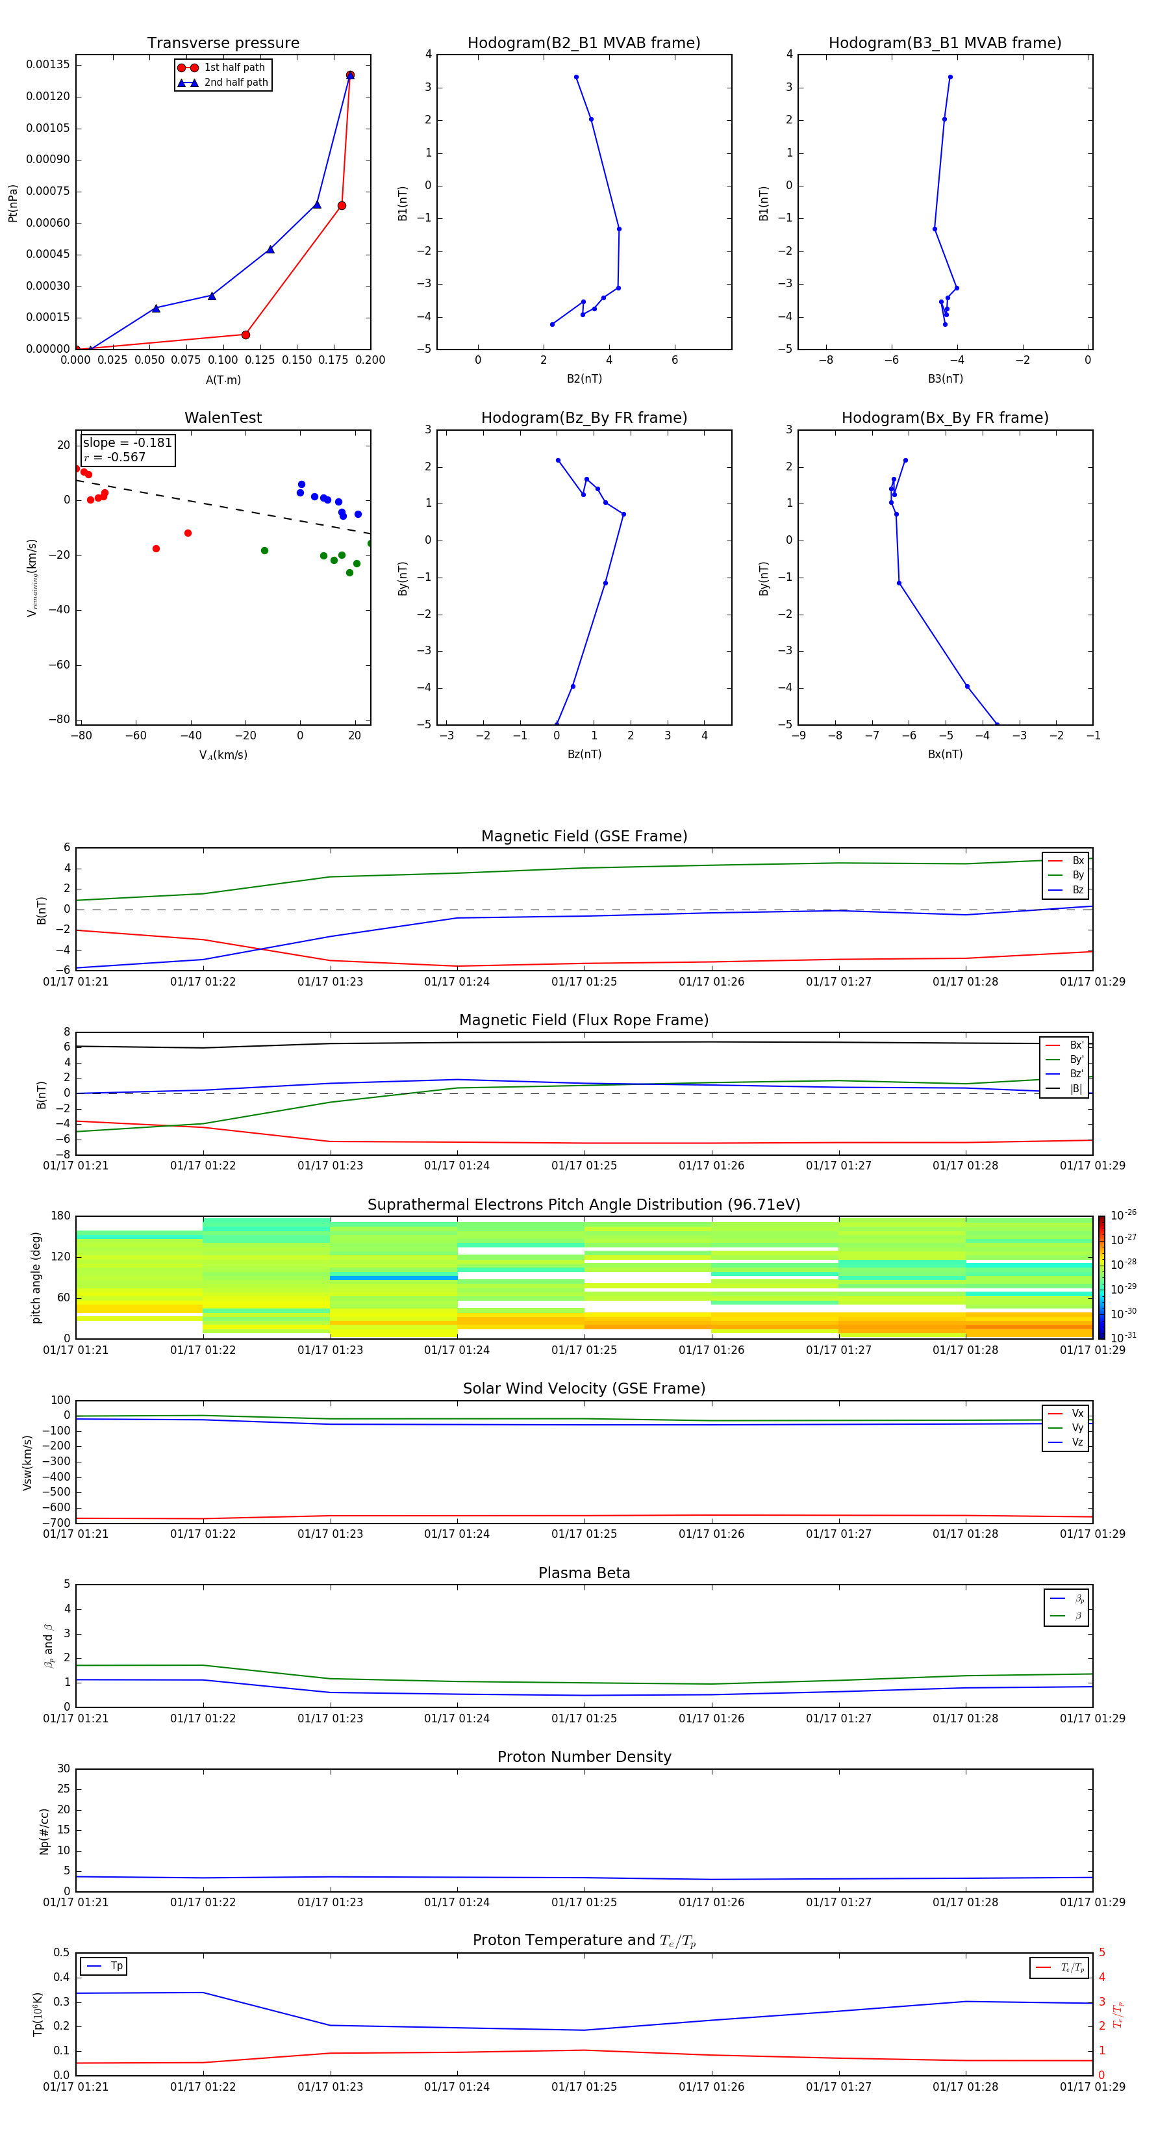Select the Bz legend entry in GSE magnetic field plot
This screenshot has height=2144, width=1169.
[1066, 889]
